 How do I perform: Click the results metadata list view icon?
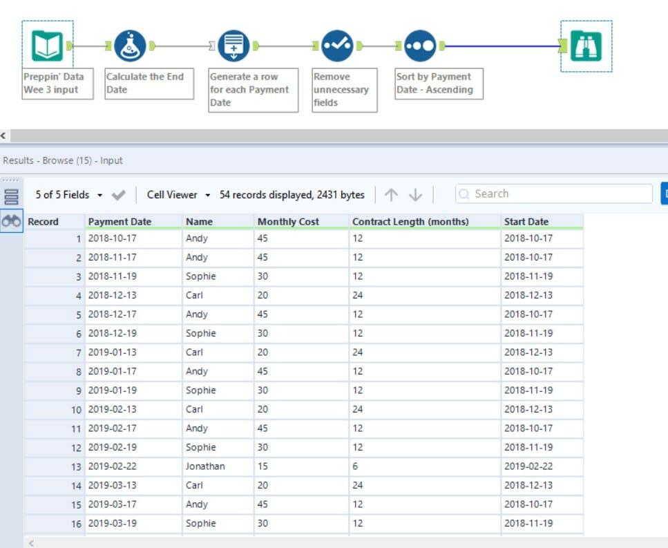(x=11, y=197)
